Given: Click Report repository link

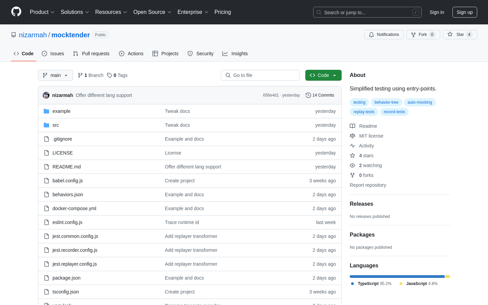Looking at the screenshot, I should pos(368,185).
